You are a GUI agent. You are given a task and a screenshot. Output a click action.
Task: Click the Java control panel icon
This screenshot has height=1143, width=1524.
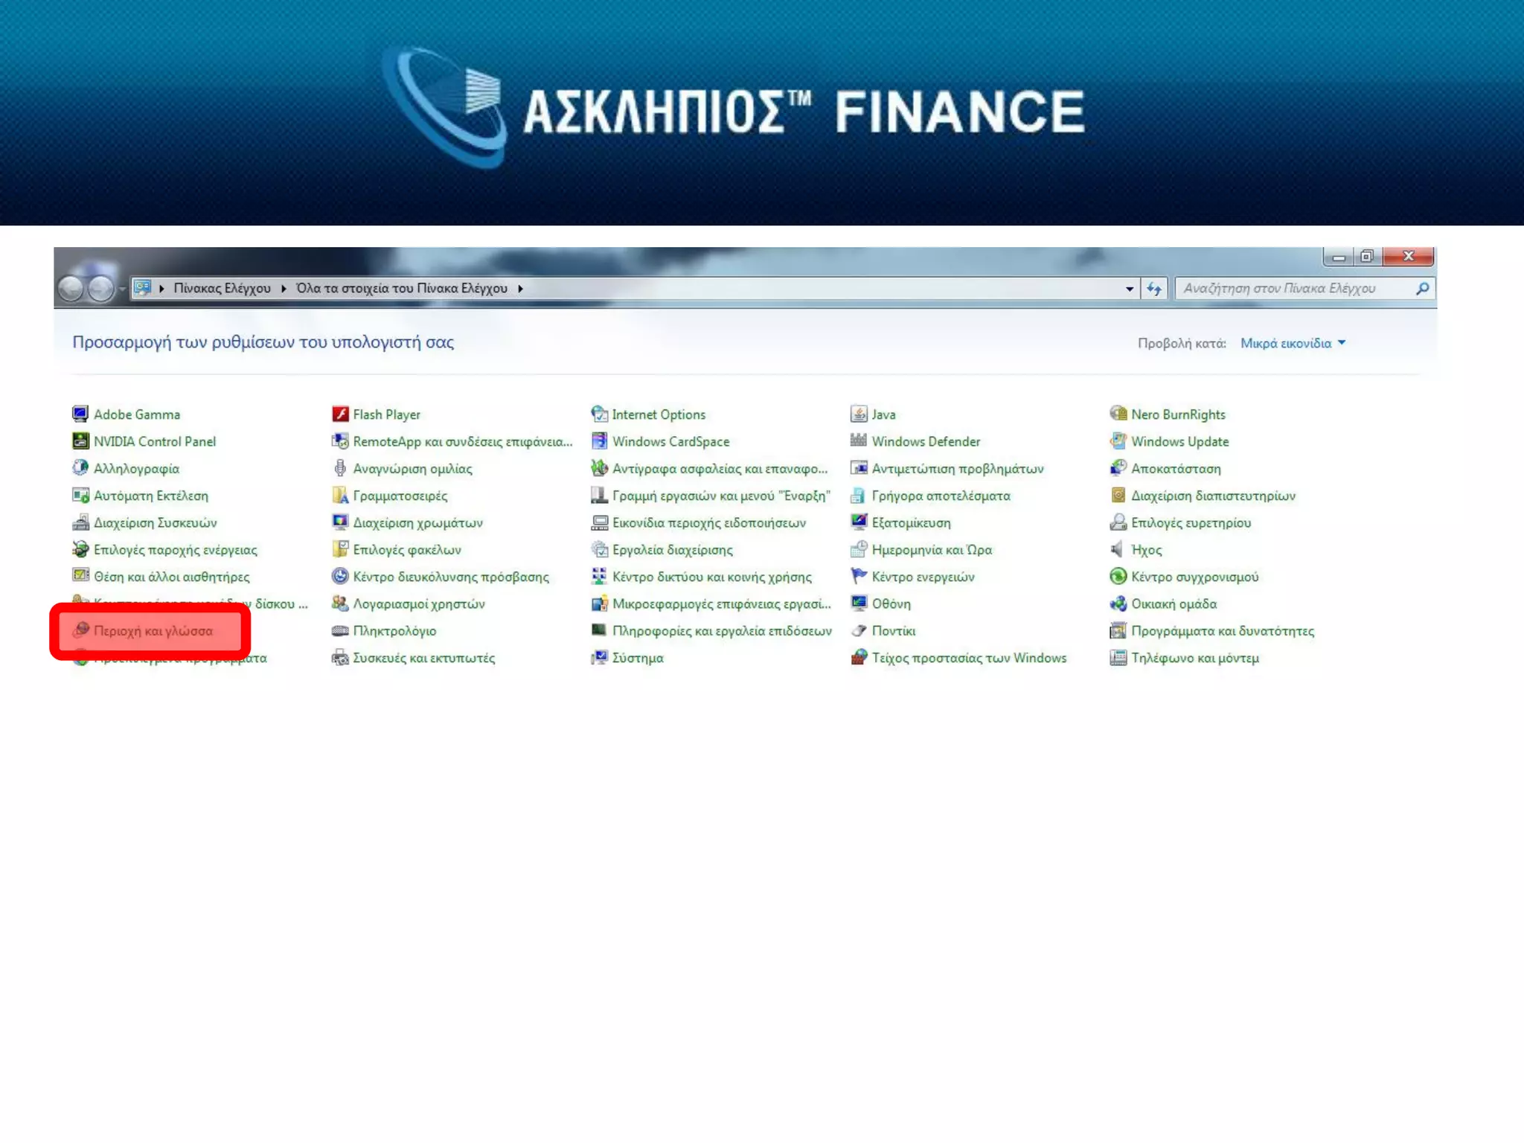coord(859,414)
